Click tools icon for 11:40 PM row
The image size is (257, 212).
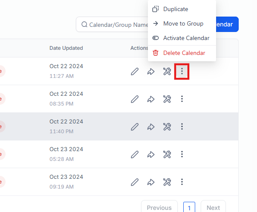click(167, 126)
